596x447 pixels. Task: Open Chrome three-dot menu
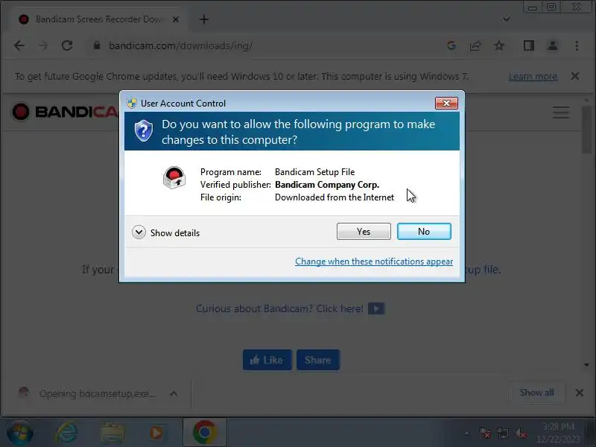pos(577,46)
